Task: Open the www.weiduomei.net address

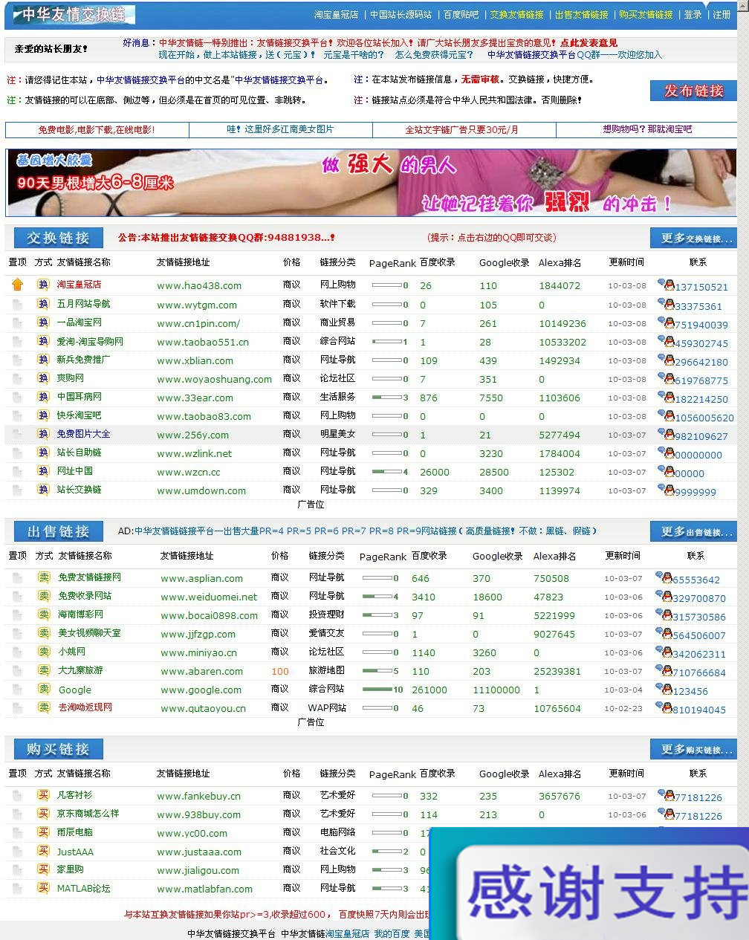Action: pos(209,597)
